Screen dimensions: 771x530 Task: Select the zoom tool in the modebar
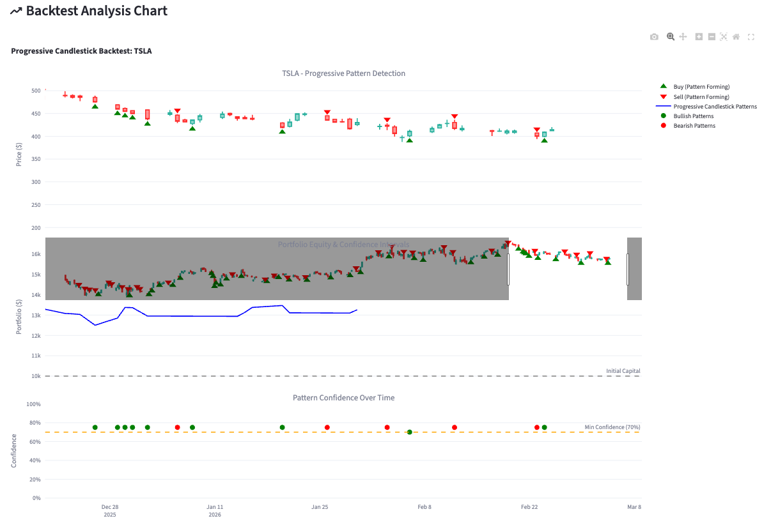click(670, 36)
